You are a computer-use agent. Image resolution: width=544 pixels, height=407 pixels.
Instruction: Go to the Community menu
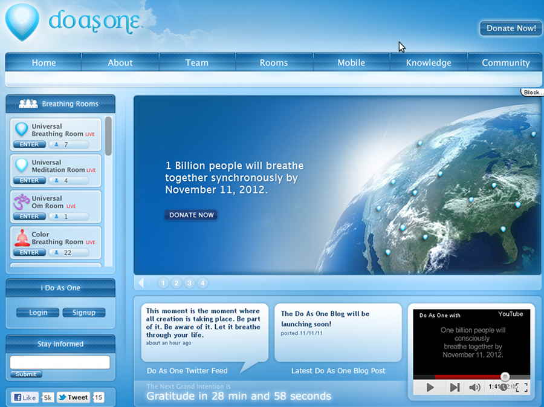(505, 63)
